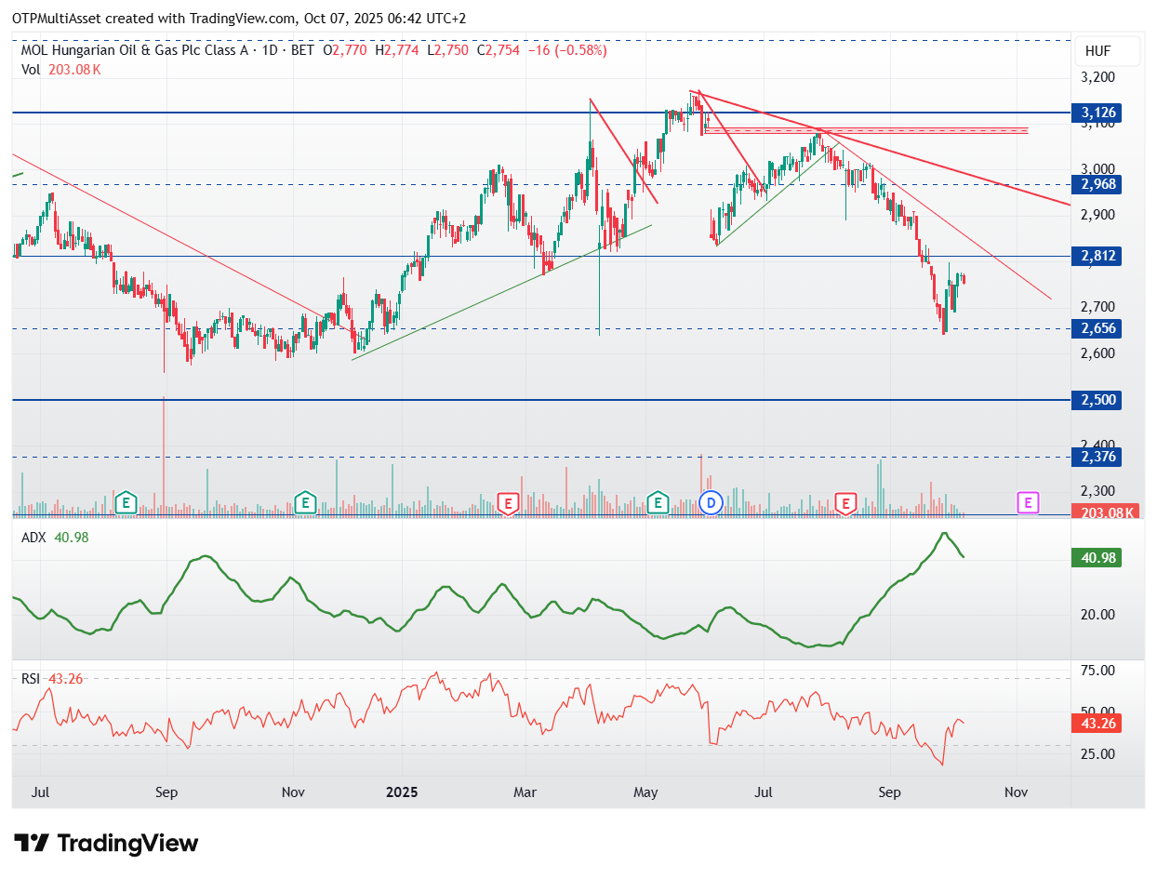Click the blue D dividend marker
1157x878 pixels.
711,503
